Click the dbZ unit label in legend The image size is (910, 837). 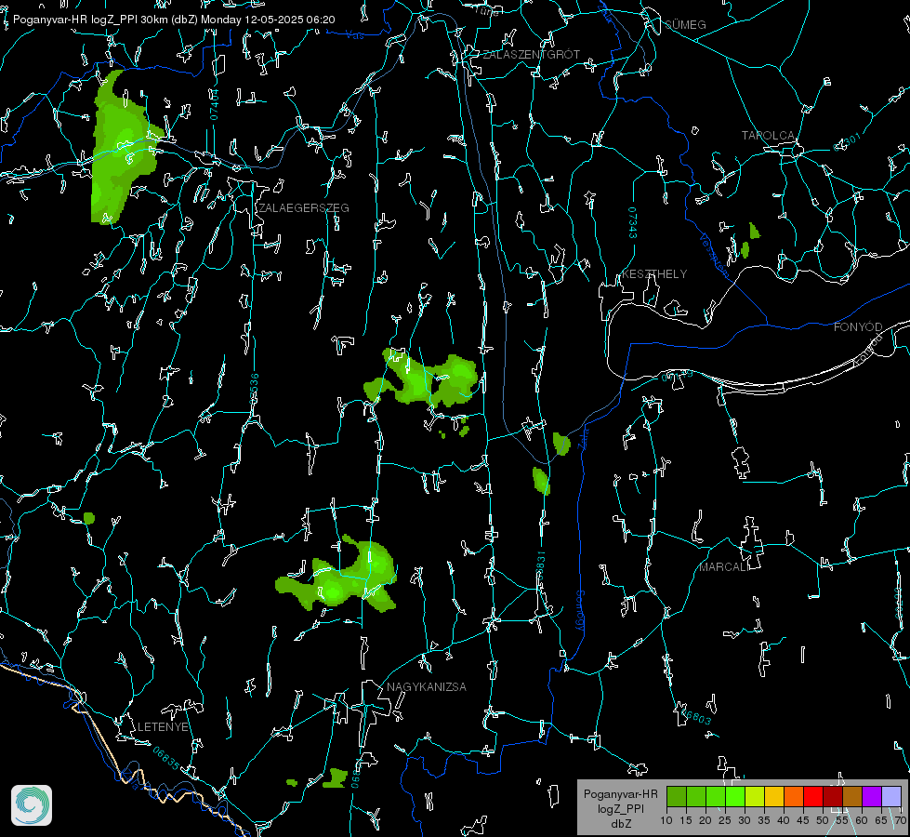coord(621,824)
